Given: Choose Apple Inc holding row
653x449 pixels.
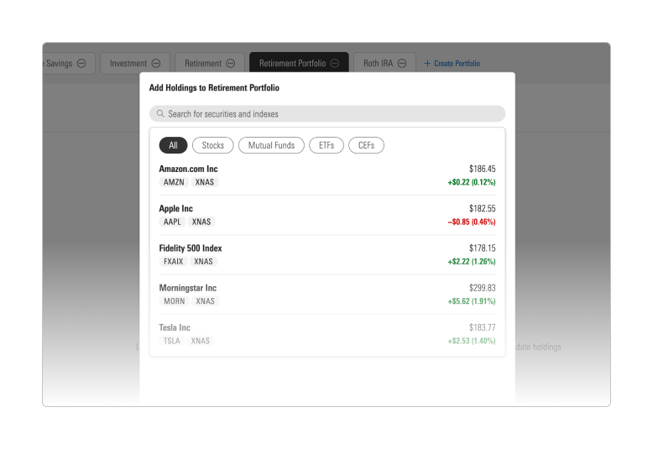Looking at the screenshot, I should [326, 215].
